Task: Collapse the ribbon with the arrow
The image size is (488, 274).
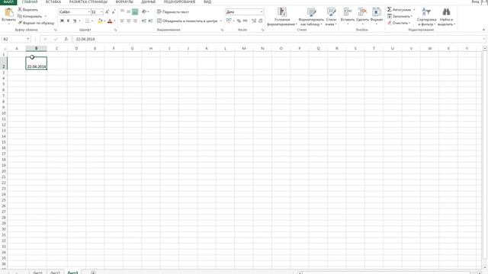Action: [x=483, y=30]
